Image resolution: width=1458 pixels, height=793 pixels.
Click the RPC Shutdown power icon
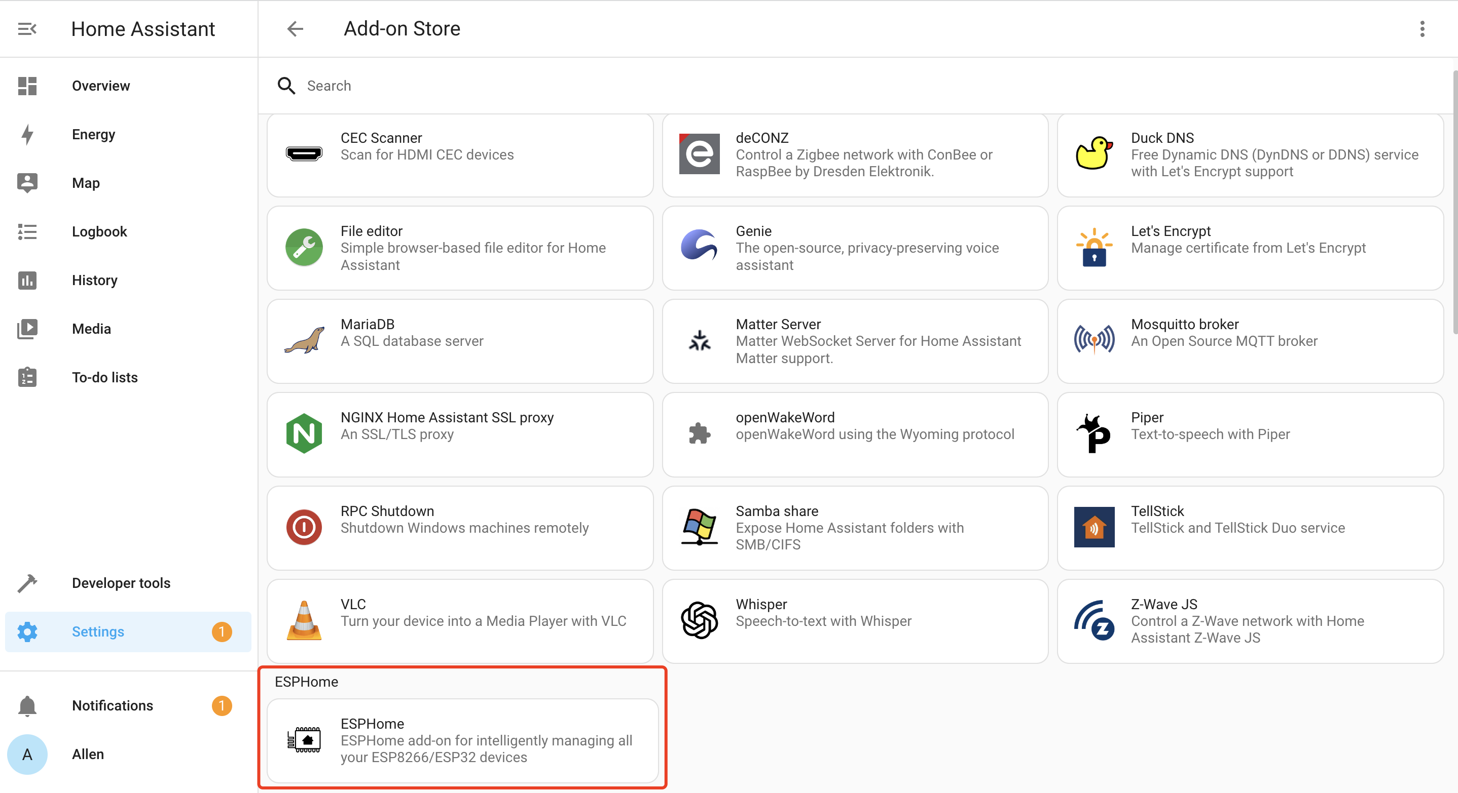pyautogui.click(x=304, y=527)
